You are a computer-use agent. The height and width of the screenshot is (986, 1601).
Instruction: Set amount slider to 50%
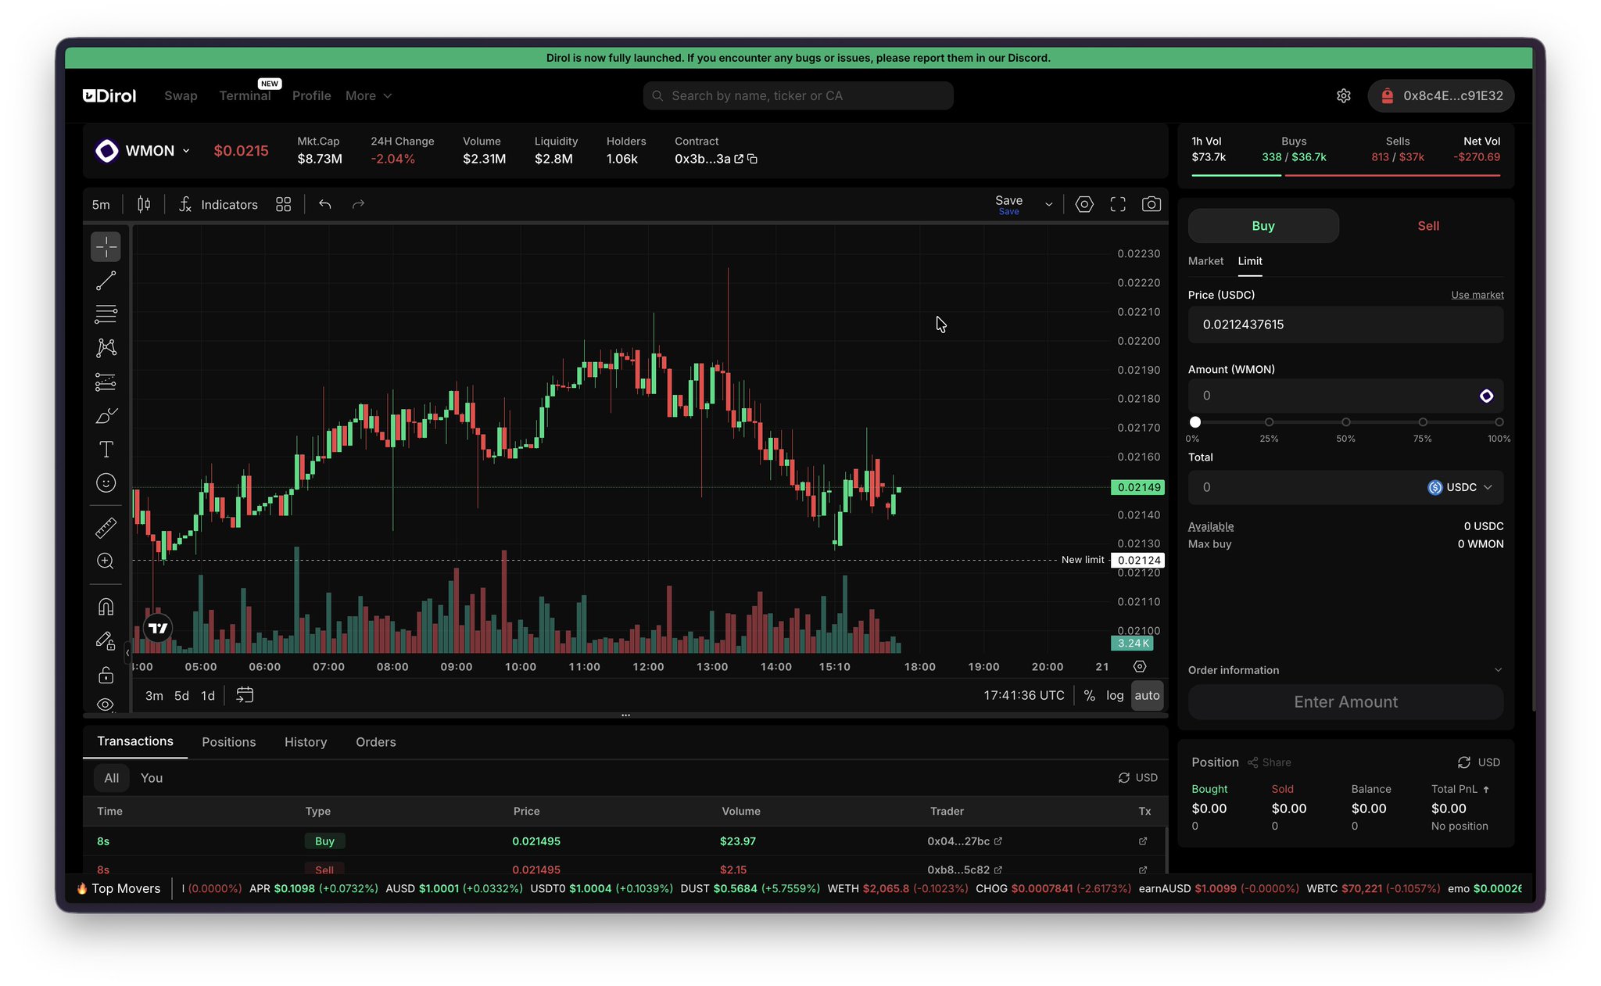(1345, 422)
